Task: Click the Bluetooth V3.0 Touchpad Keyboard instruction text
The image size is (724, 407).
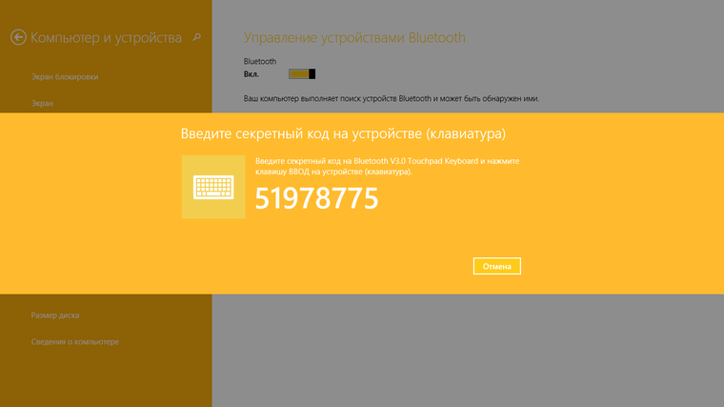Action: (388, 166)
